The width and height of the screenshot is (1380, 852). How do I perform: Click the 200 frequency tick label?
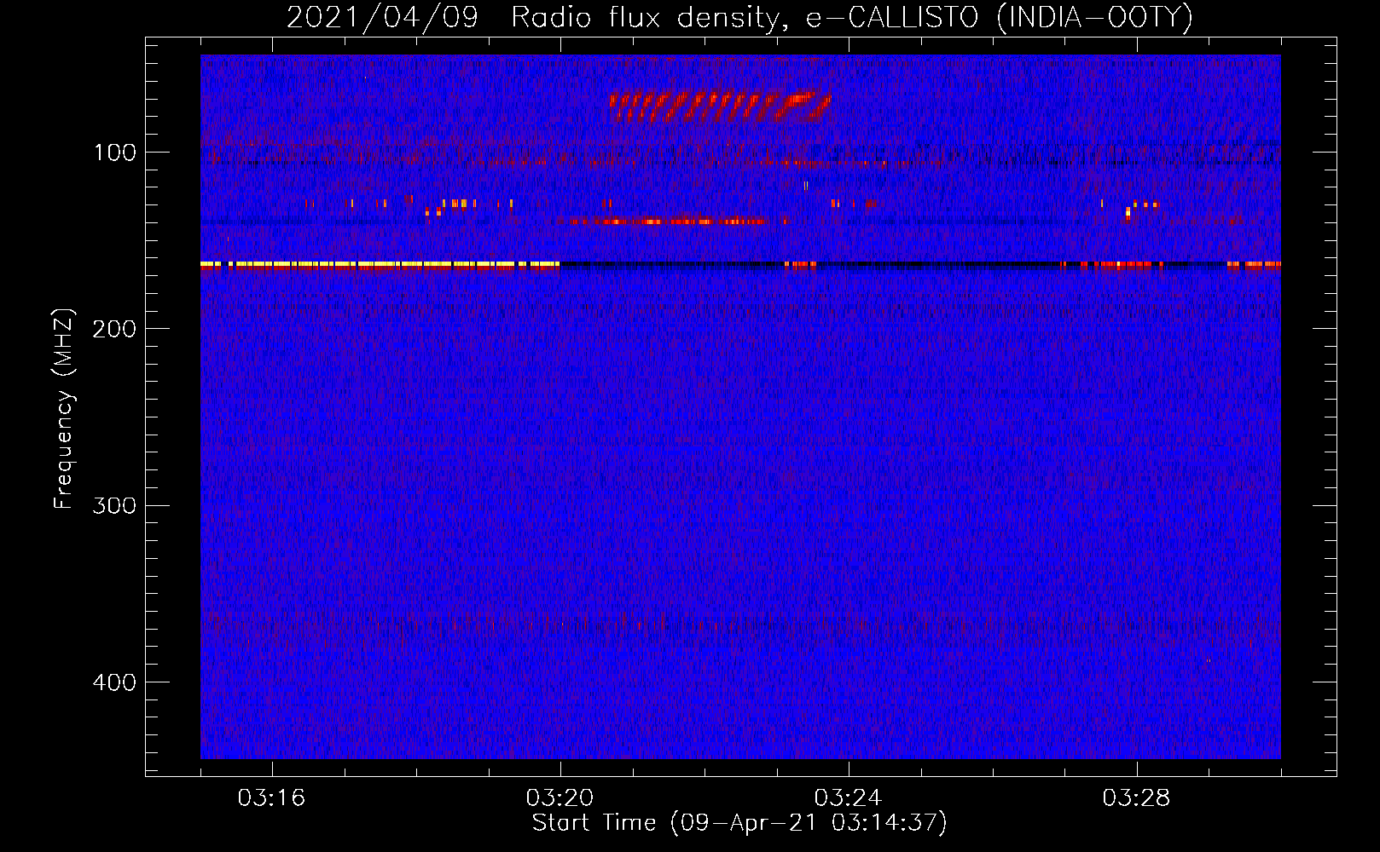114,329
